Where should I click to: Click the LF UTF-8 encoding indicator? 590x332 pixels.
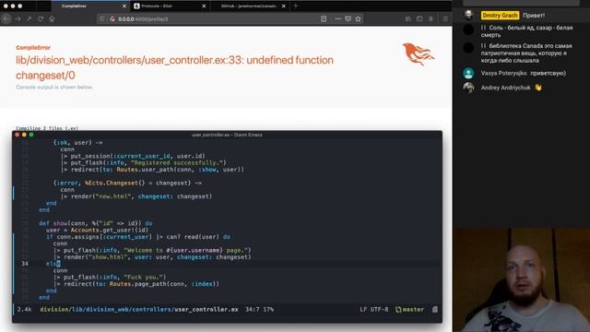point(373,310)
